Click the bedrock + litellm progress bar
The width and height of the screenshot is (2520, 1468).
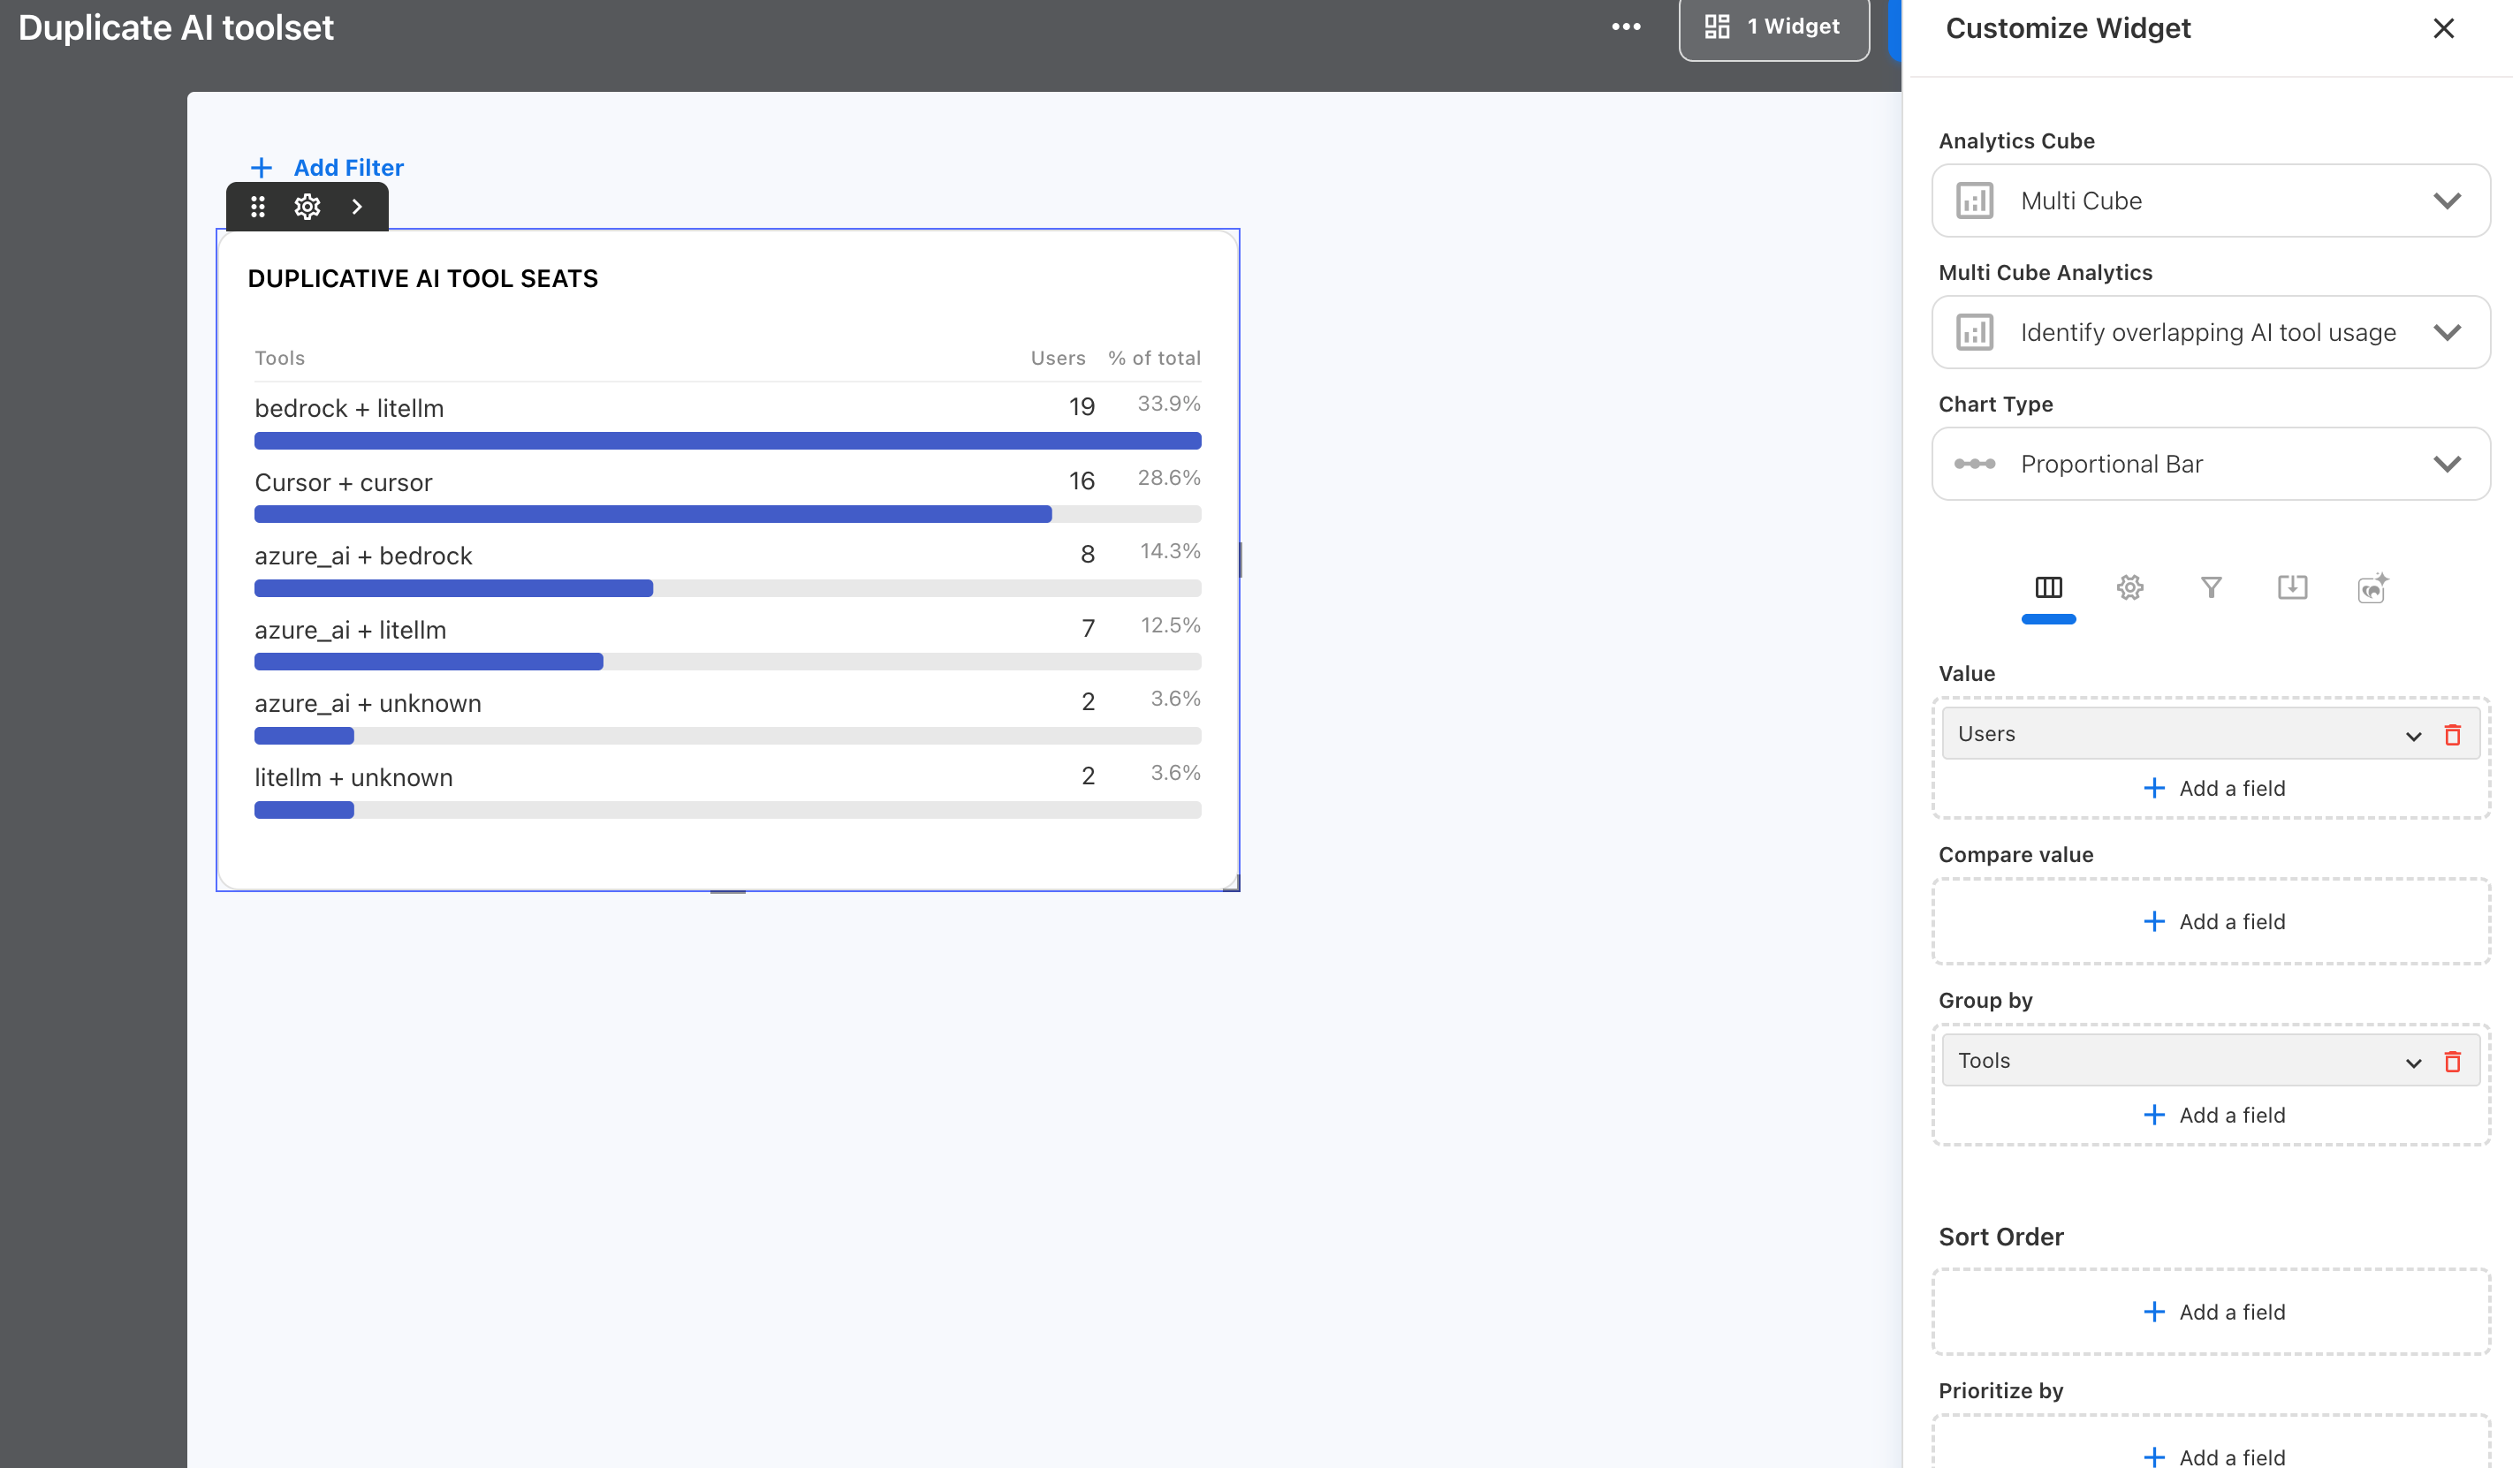click(727, 441)
